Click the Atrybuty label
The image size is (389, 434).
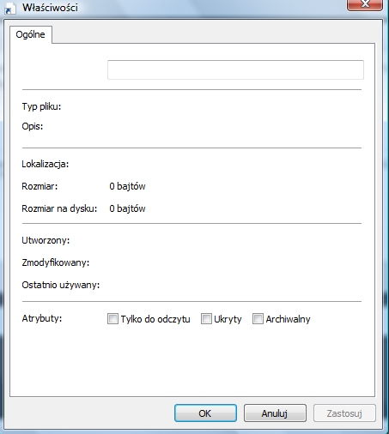pos(42,318)
